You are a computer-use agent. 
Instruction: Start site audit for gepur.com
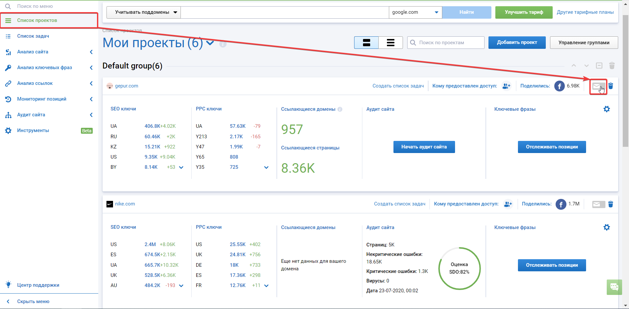[x=424, y=147]
